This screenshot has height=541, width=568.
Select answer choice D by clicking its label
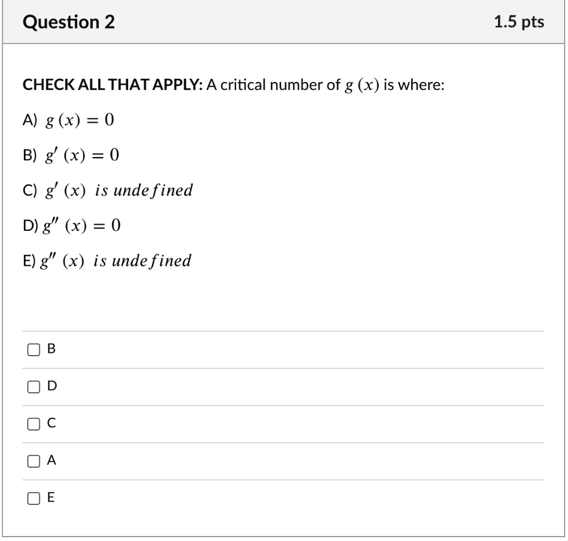(x=51, y=387)
